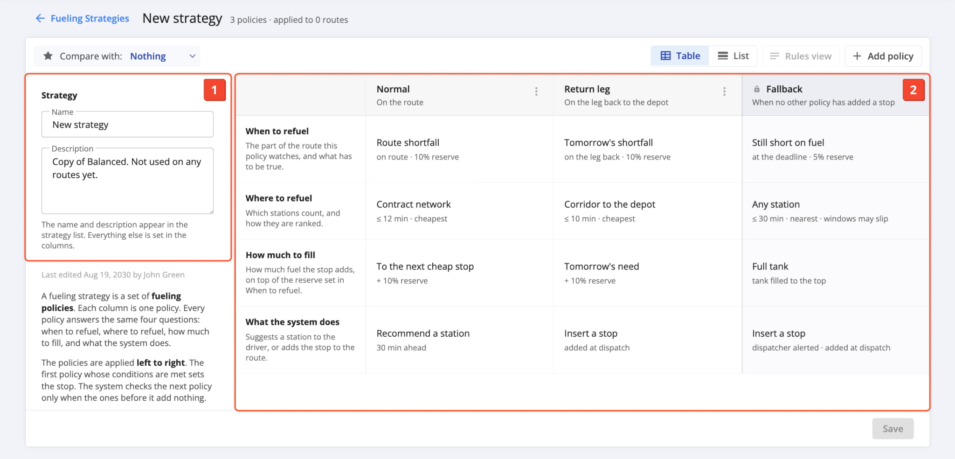955x459 pixels.
Task: Switch to Table view
Action: click(680, 56)
